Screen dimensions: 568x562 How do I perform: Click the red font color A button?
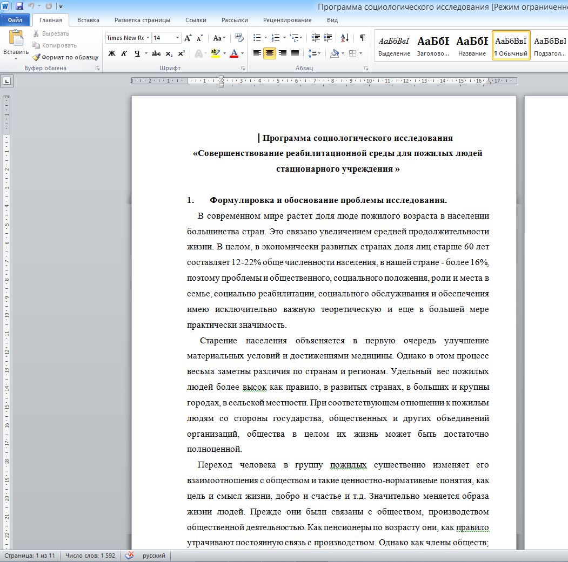point(234,53)
